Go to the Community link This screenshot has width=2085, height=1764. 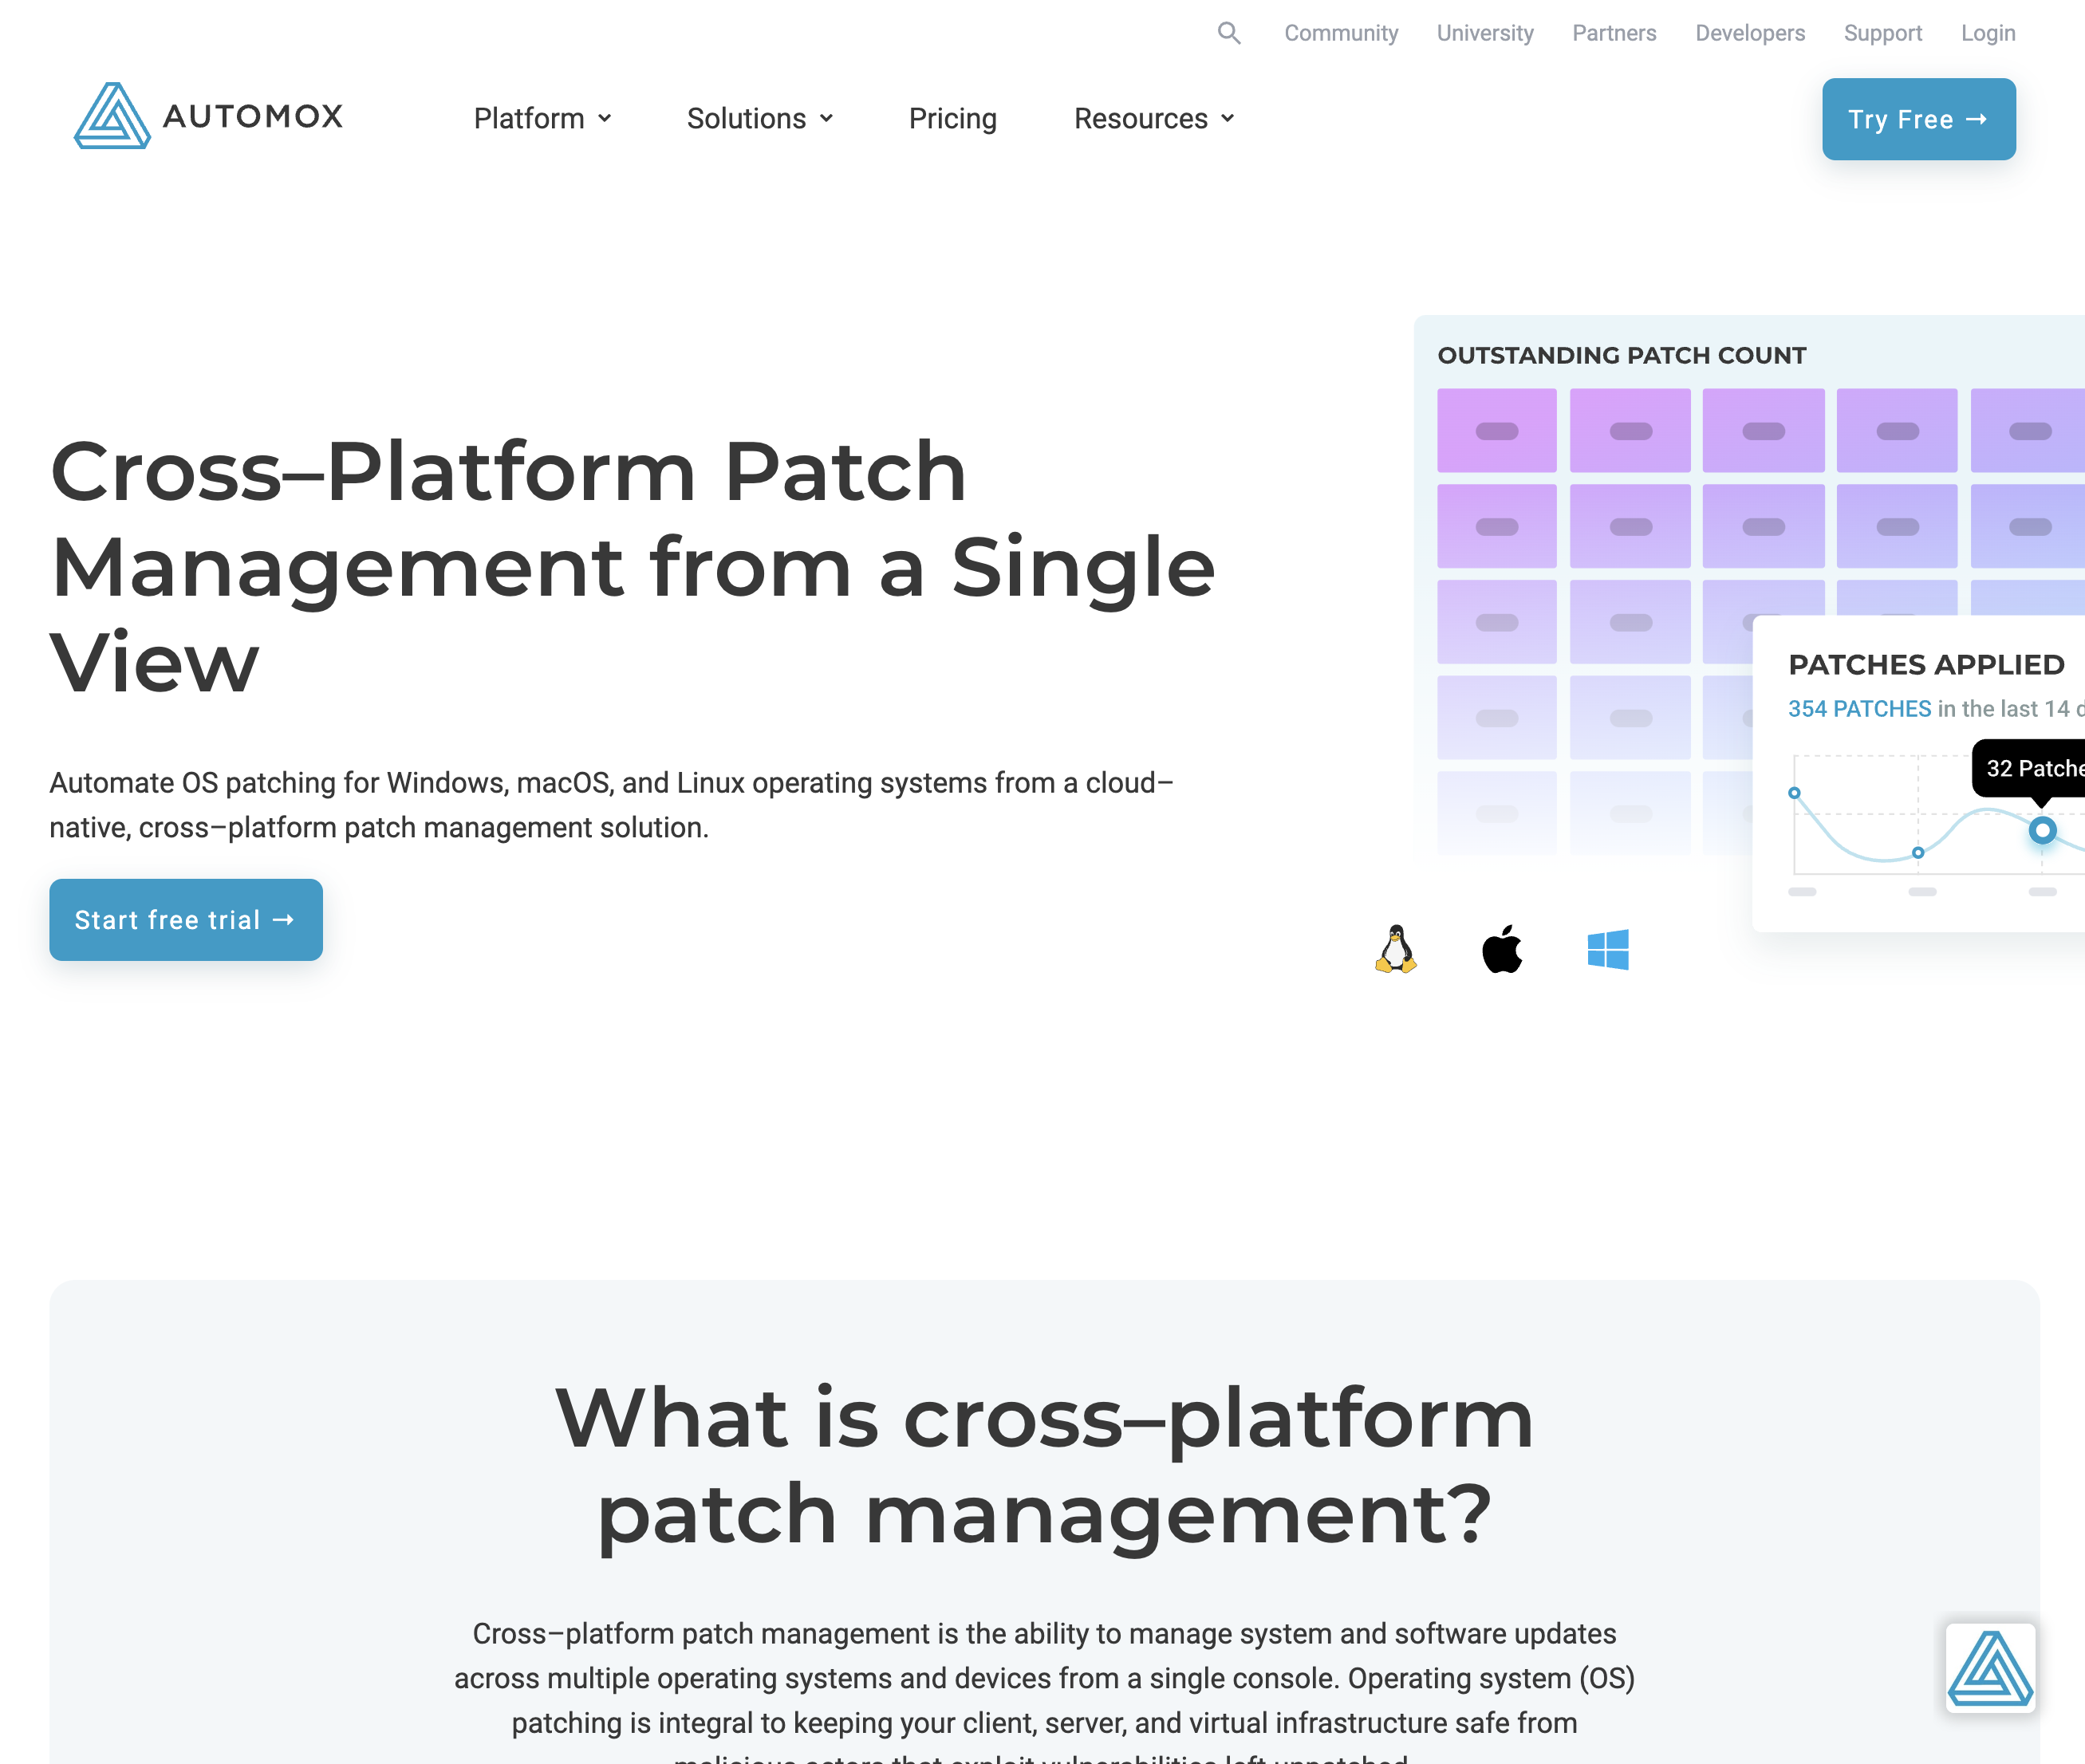[x=1340, y=33]
